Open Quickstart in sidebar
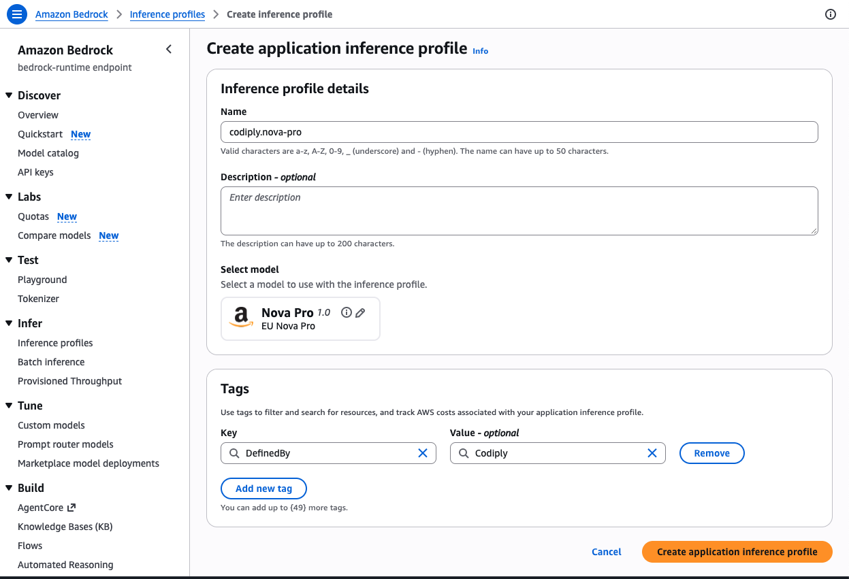This screenshot has height=579, width=849. pyautogui.click(x=40, y=134)
